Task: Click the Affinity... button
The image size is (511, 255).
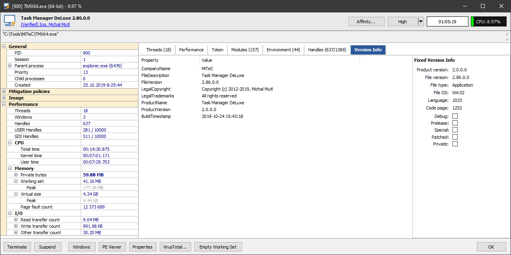Action: 366,22
